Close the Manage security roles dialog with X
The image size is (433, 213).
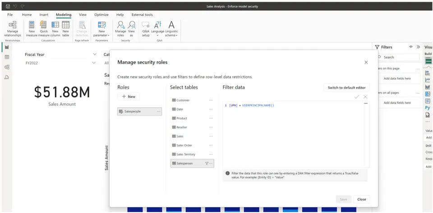click(x=366, y=62)
